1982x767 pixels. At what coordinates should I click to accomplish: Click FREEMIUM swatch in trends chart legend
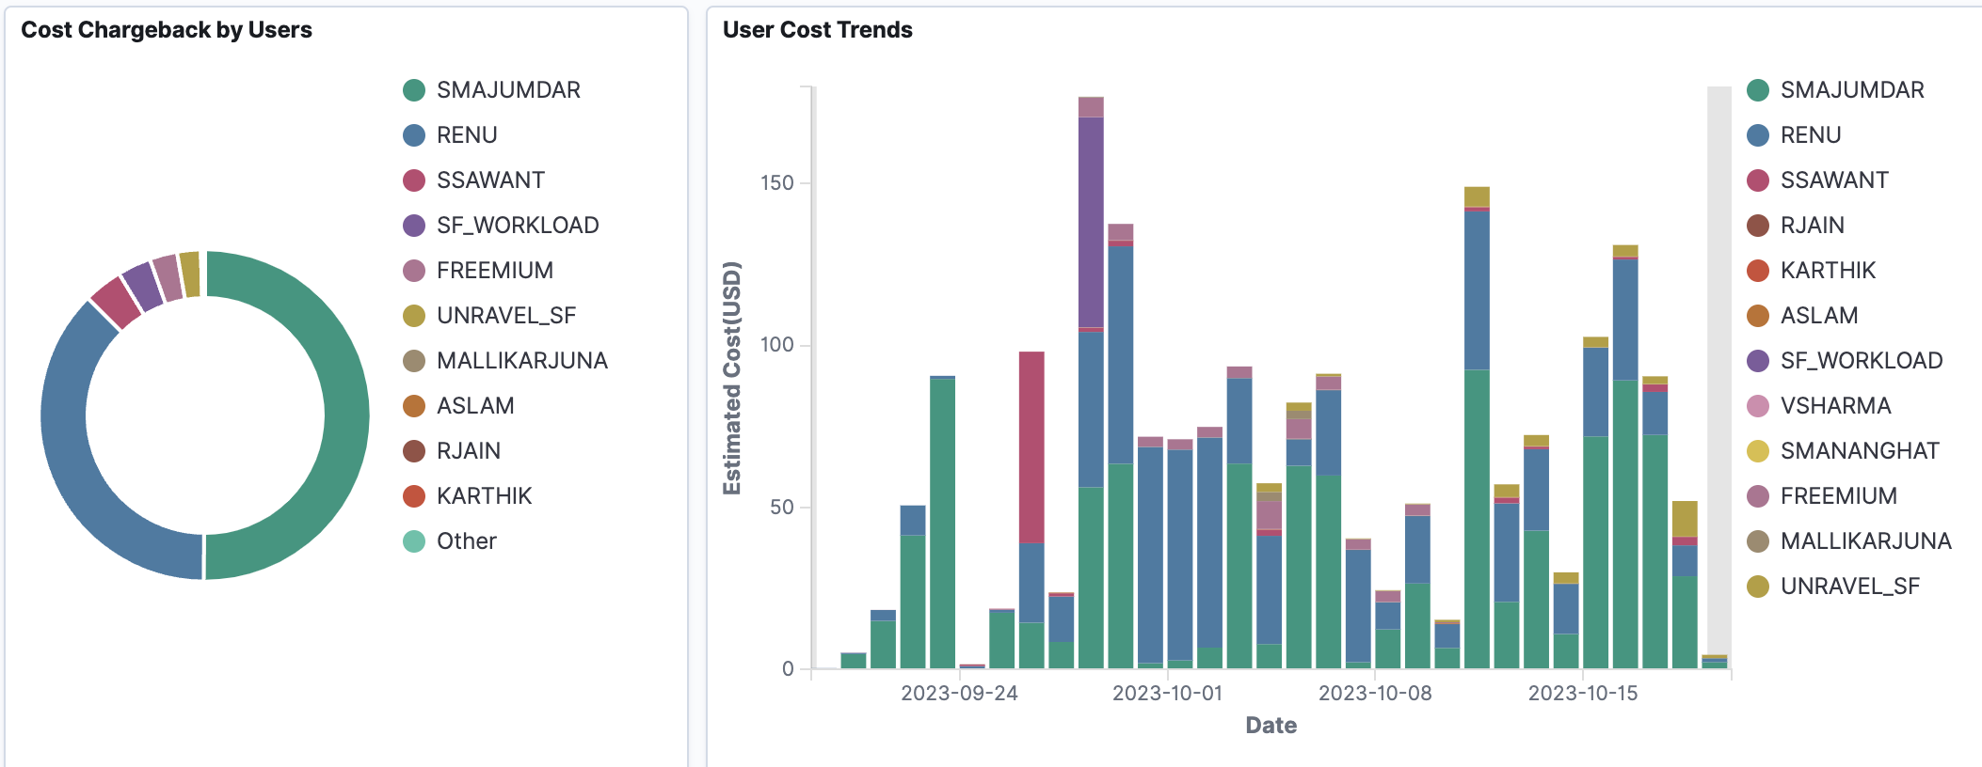(x=1758, y=496)
